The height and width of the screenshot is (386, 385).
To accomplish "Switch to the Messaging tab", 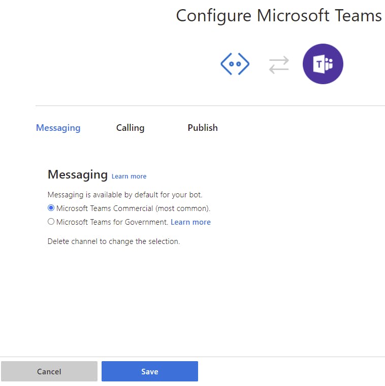I will tap(58, 128).
